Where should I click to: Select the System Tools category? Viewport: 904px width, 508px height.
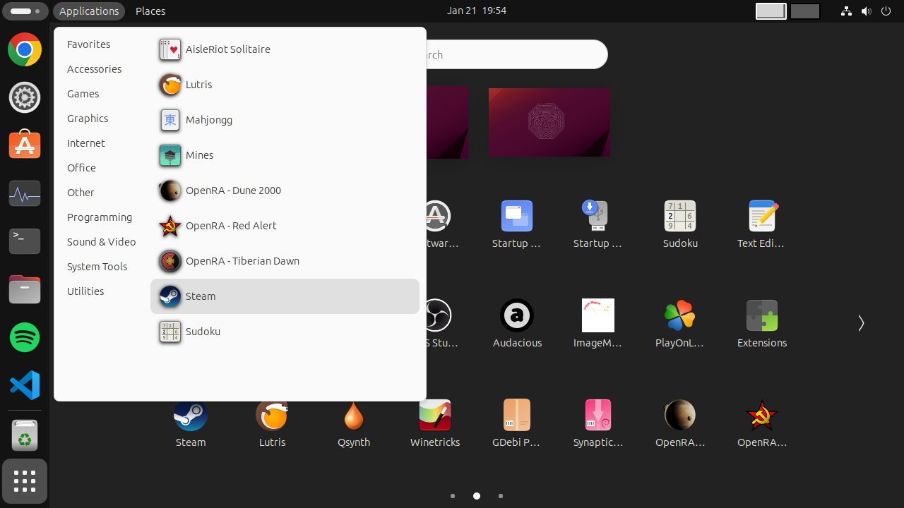pos(97,267)
